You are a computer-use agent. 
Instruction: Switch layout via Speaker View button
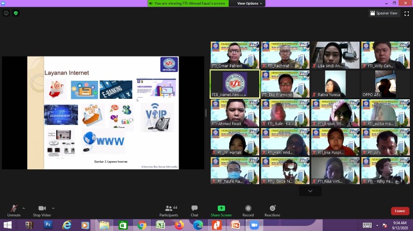click(x=384, y=13)
